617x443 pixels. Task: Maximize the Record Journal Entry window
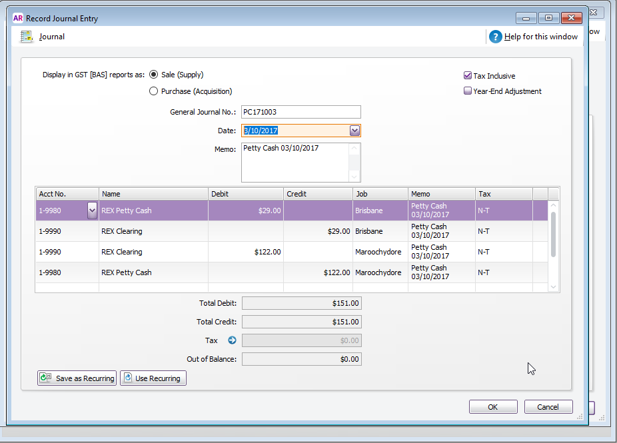(x=548, y=18)
